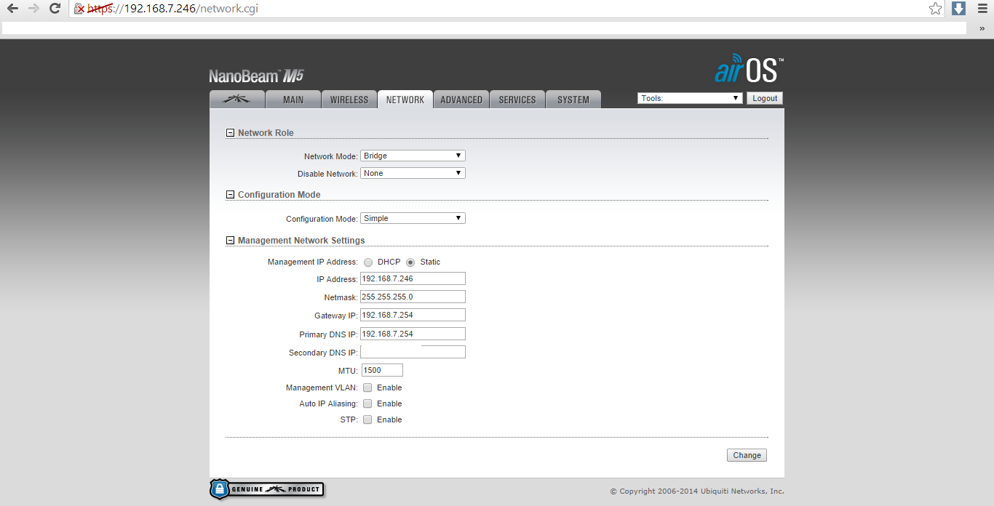Click the empty Secondary DNS IP field
The height and width of the screenshot is (506, 994).
[413, 352]
